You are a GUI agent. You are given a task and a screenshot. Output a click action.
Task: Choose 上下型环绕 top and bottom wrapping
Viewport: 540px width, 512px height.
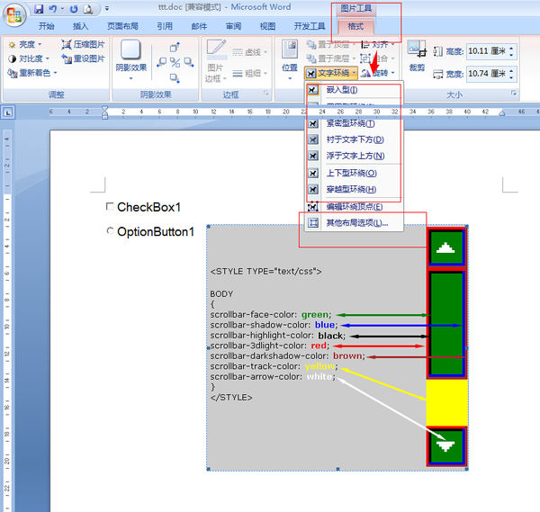point(355,173)
